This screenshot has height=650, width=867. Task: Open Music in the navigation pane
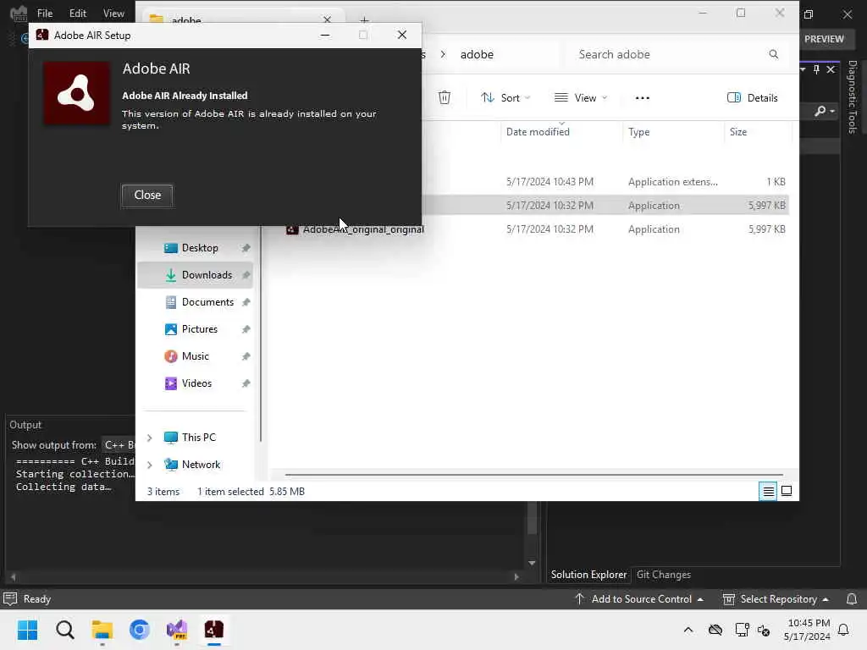click(x=195, y=356)
